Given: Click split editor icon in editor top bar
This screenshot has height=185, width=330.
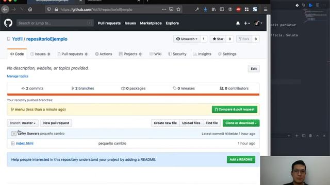Looking at the screenshot, I should pos(318,5).
